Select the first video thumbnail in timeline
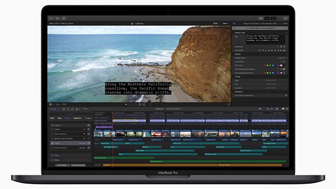Screen dimensions: 336x189 pyautogui.click(x=98, y=134)
